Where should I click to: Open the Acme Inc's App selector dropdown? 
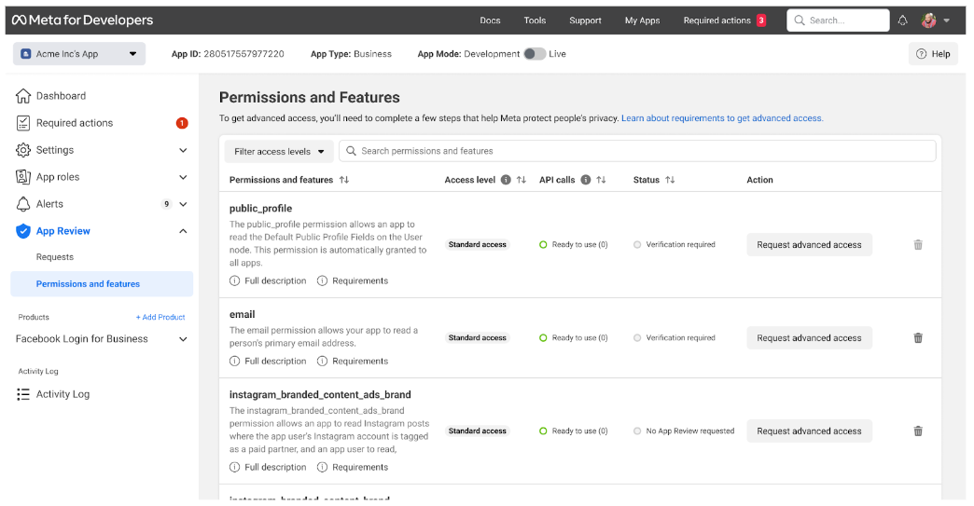[x=79, y=54]
